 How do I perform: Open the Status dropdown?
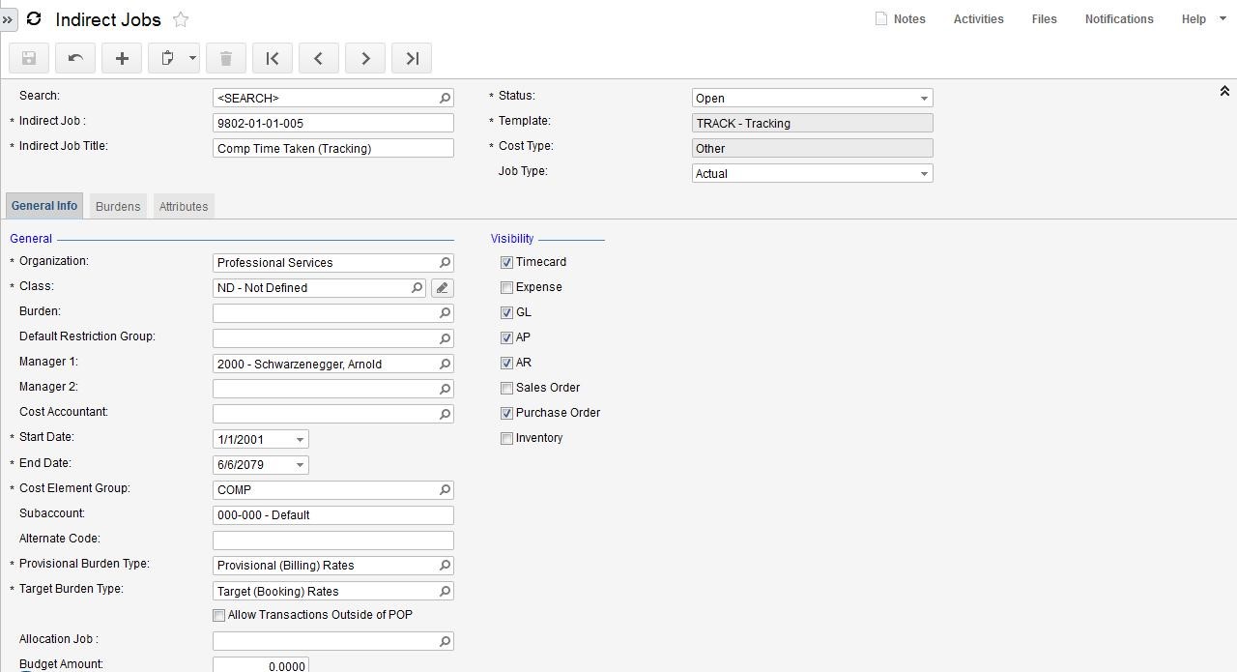[923, 99]
